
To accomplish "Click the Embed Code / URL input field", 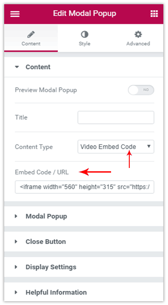I will [x=84, y=187].
